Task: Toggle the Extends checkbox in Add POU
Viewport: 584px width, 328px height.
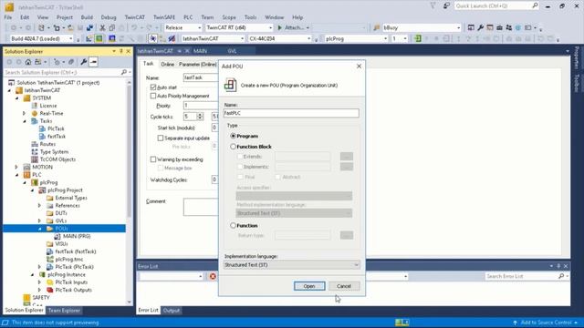Action: pos(240,157)
